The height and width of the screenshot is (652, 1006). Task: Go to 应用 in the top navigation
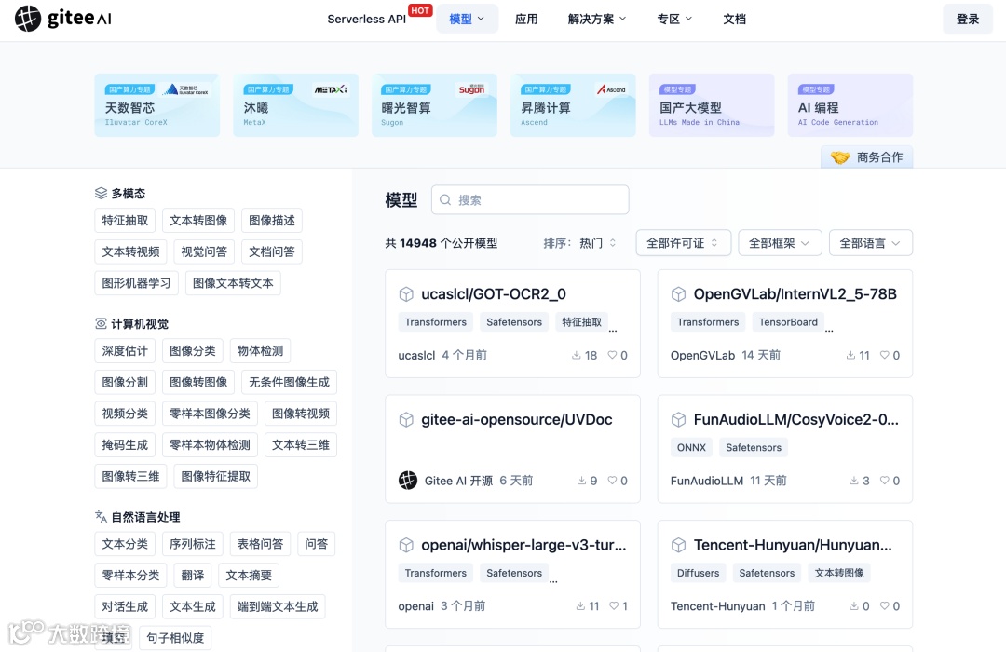526,20
